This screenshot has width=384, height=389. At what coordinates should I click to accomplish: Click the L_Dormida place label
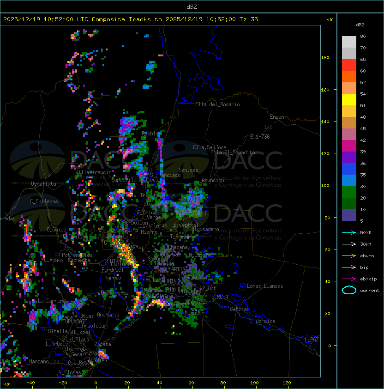click(x=263, y=321)
